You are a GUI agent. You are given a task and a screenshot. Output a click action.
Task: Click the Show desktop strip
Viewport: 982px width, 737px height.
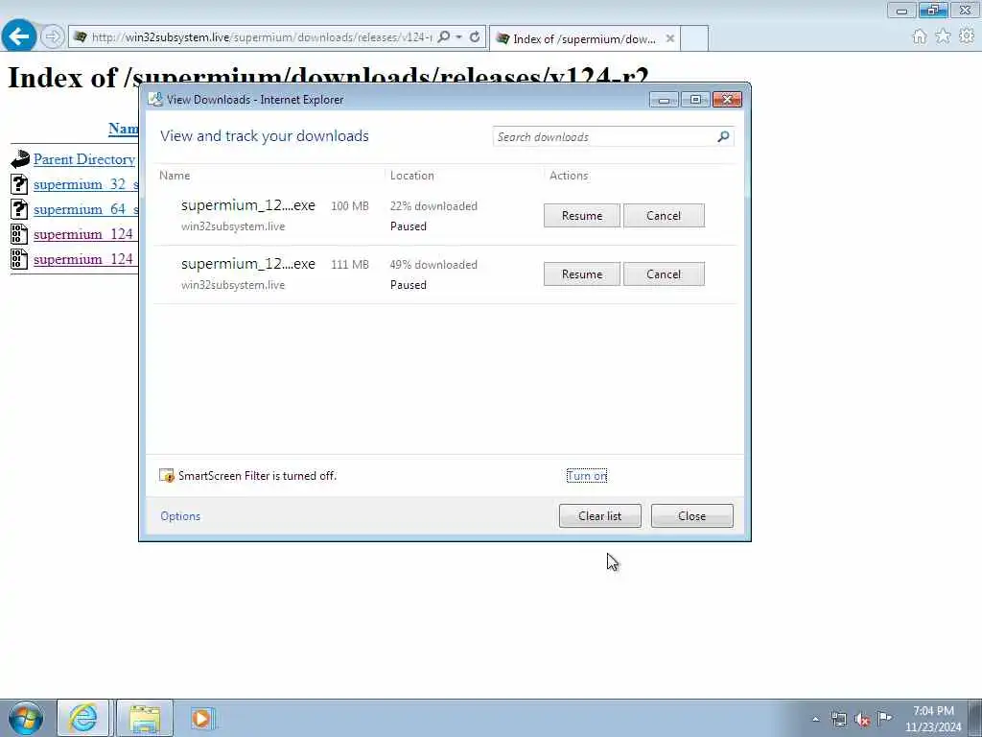pos(975,718)
